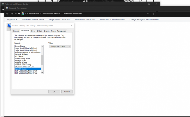This screenshot has width=190, height=117.
Task: Select Maximum Number of RSS Queues
Action: tap(28, 52)
